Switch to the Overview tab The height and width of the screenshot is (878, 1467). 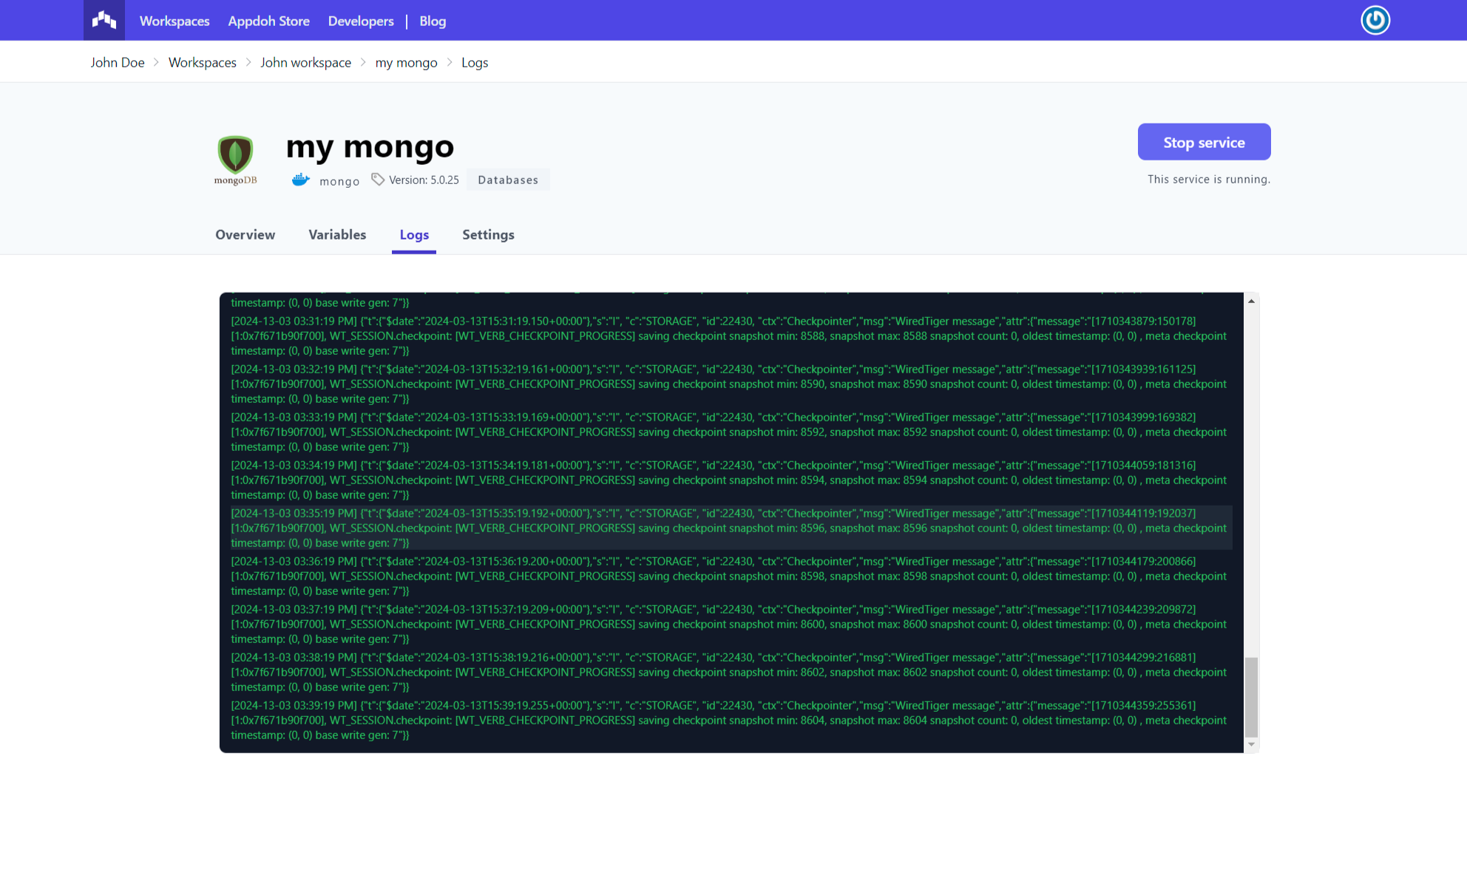pos(245,235)
